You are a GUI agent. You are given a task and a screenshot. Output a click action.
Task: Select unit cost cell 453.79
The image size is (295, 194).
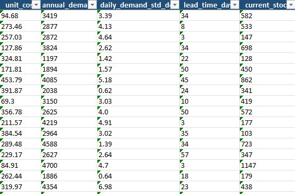20,80
